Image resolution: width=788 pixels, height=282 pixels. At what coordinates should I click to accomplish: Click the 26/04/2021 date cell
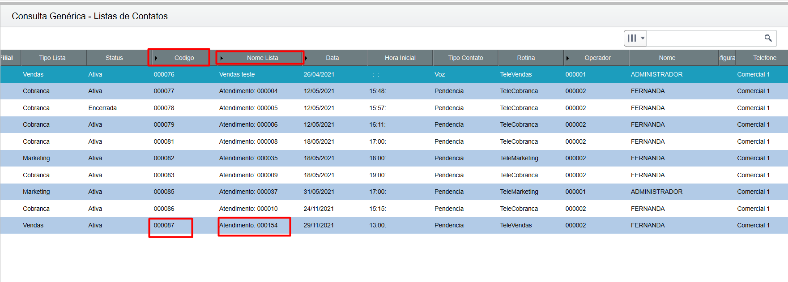[x=319, y=74]
